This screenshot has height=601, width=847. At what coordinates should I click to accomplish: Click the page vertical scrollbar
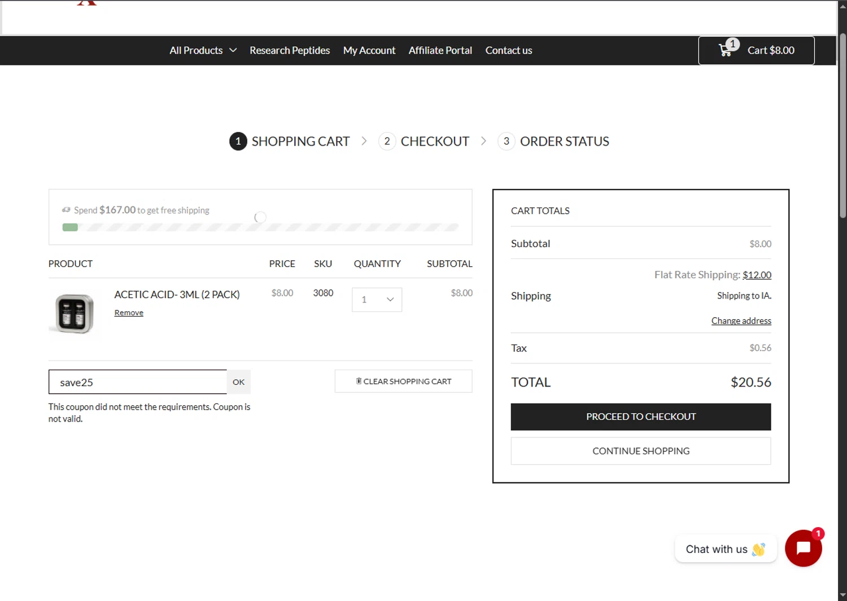pyautogui.click(x=842, y=125)
